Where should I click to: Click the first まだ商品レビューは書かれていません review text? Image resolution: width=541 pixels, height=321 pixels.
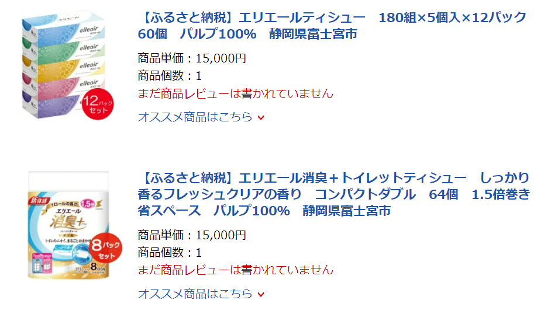coord(235,93)
